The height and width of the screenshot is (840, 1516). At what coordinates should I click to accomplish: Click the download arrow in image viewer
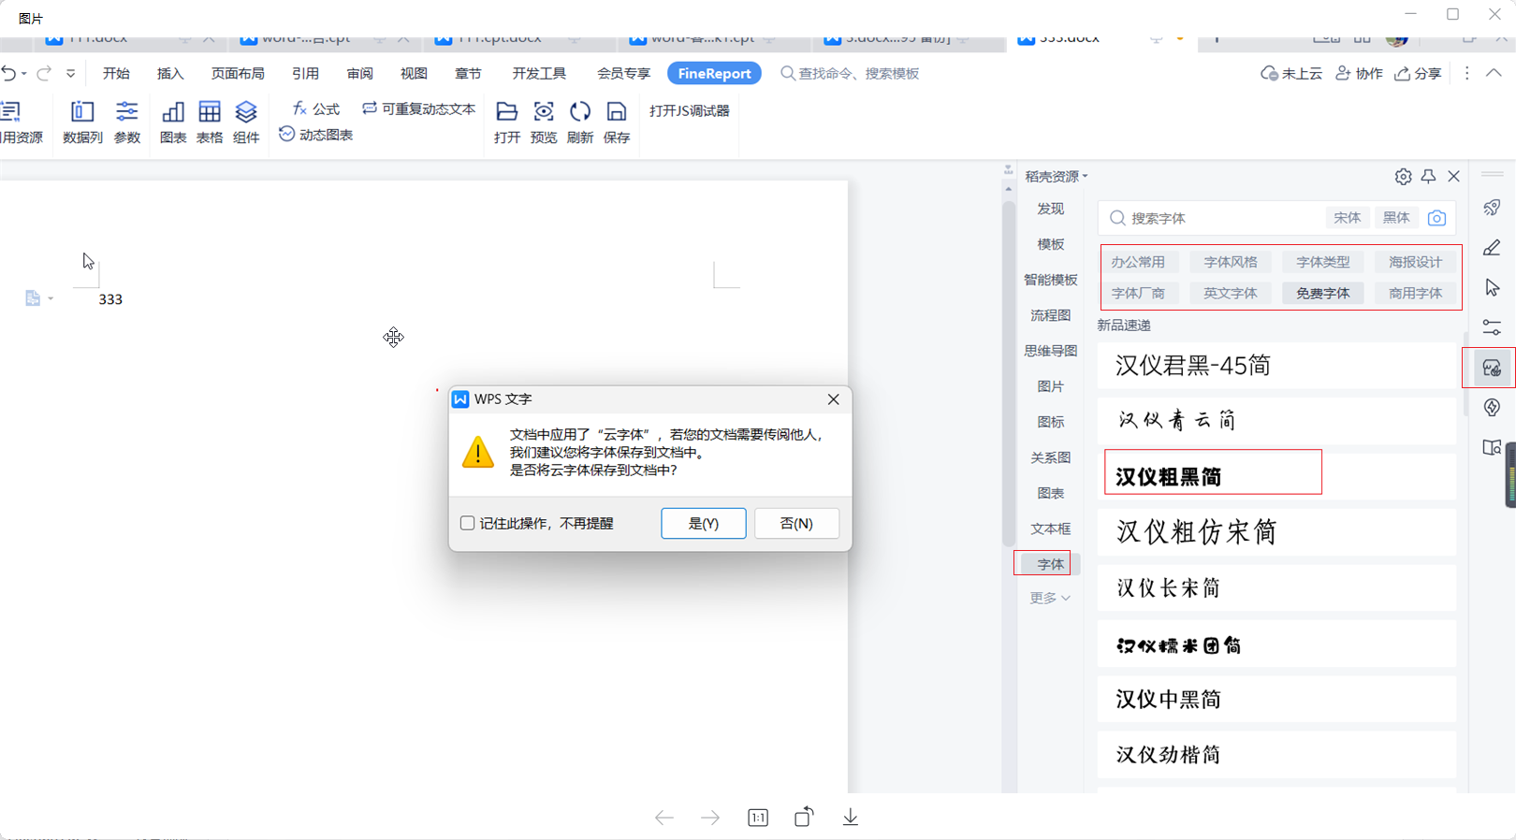[851, 818]
